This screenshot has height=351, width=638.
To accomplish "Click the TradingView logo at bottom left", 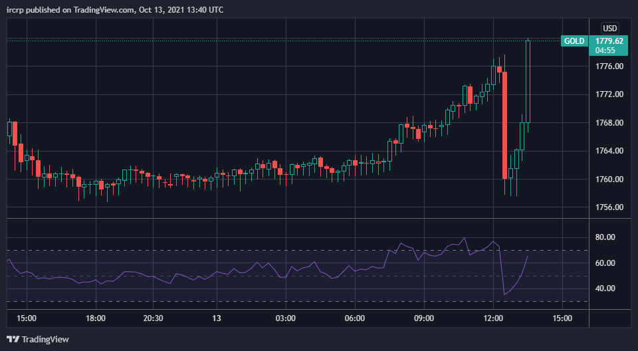I will click(38, 339).
